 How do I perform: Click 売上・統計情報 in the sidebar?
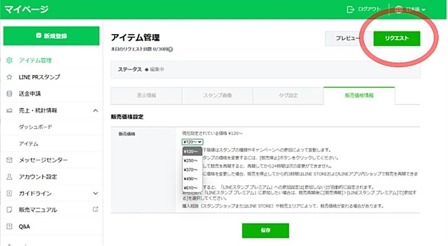point(38,110)
